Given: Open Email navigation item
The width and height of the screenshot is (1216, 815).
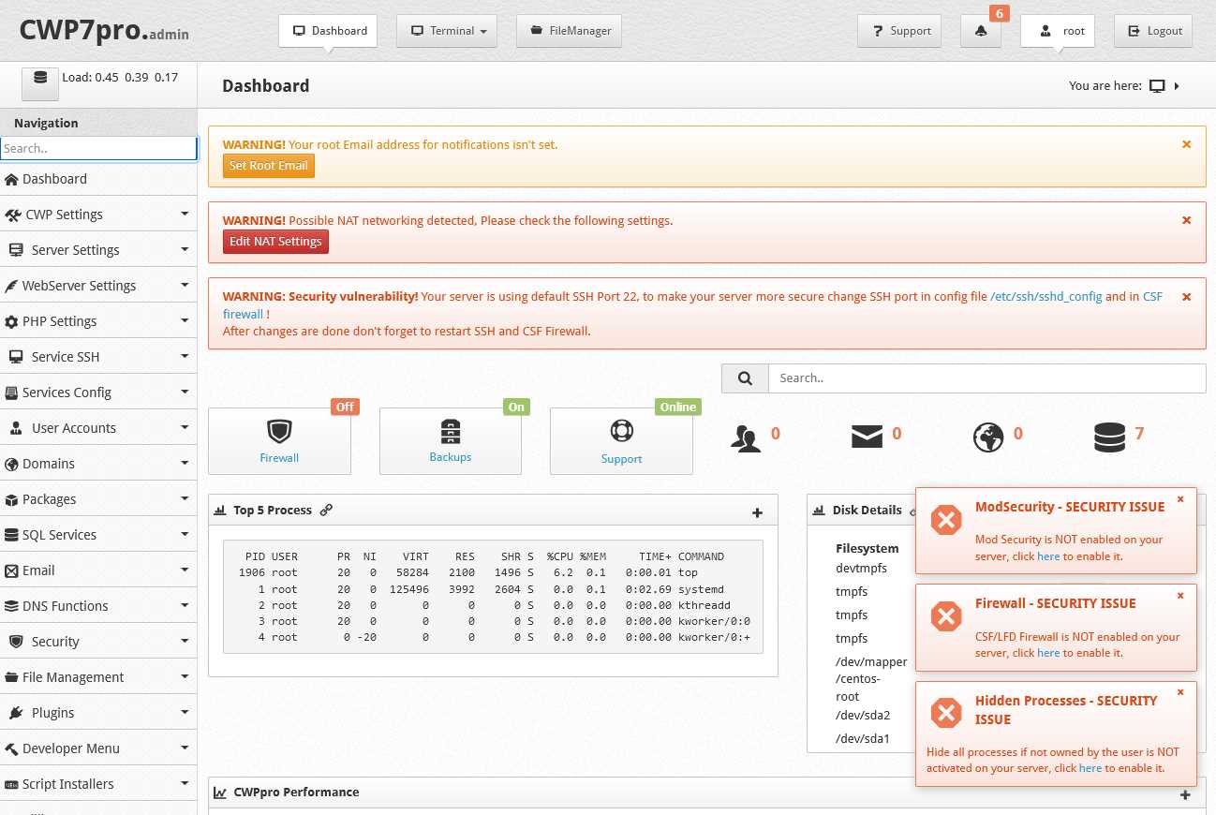Looking at the screenshot, I should click(x=98, y=570).
